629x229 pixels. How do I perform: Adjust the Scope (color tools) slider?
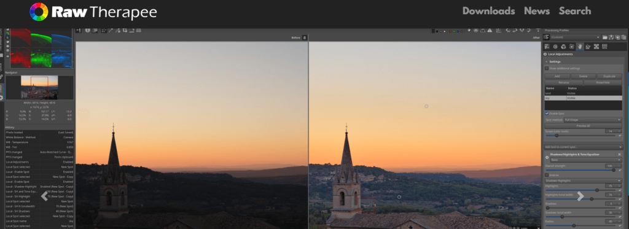pos(580,136)
